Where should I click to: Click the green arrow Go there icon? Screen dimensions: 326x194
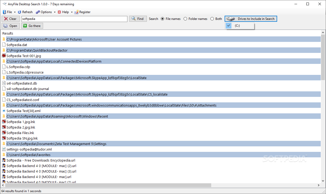(25, 26)
